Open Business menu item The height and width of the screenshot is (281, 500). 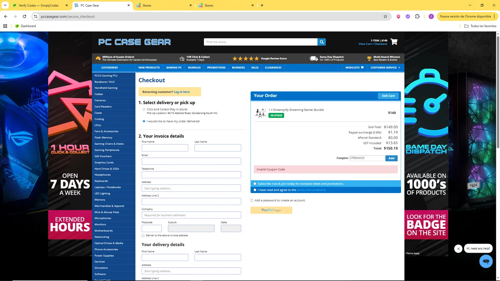point(238,68)
